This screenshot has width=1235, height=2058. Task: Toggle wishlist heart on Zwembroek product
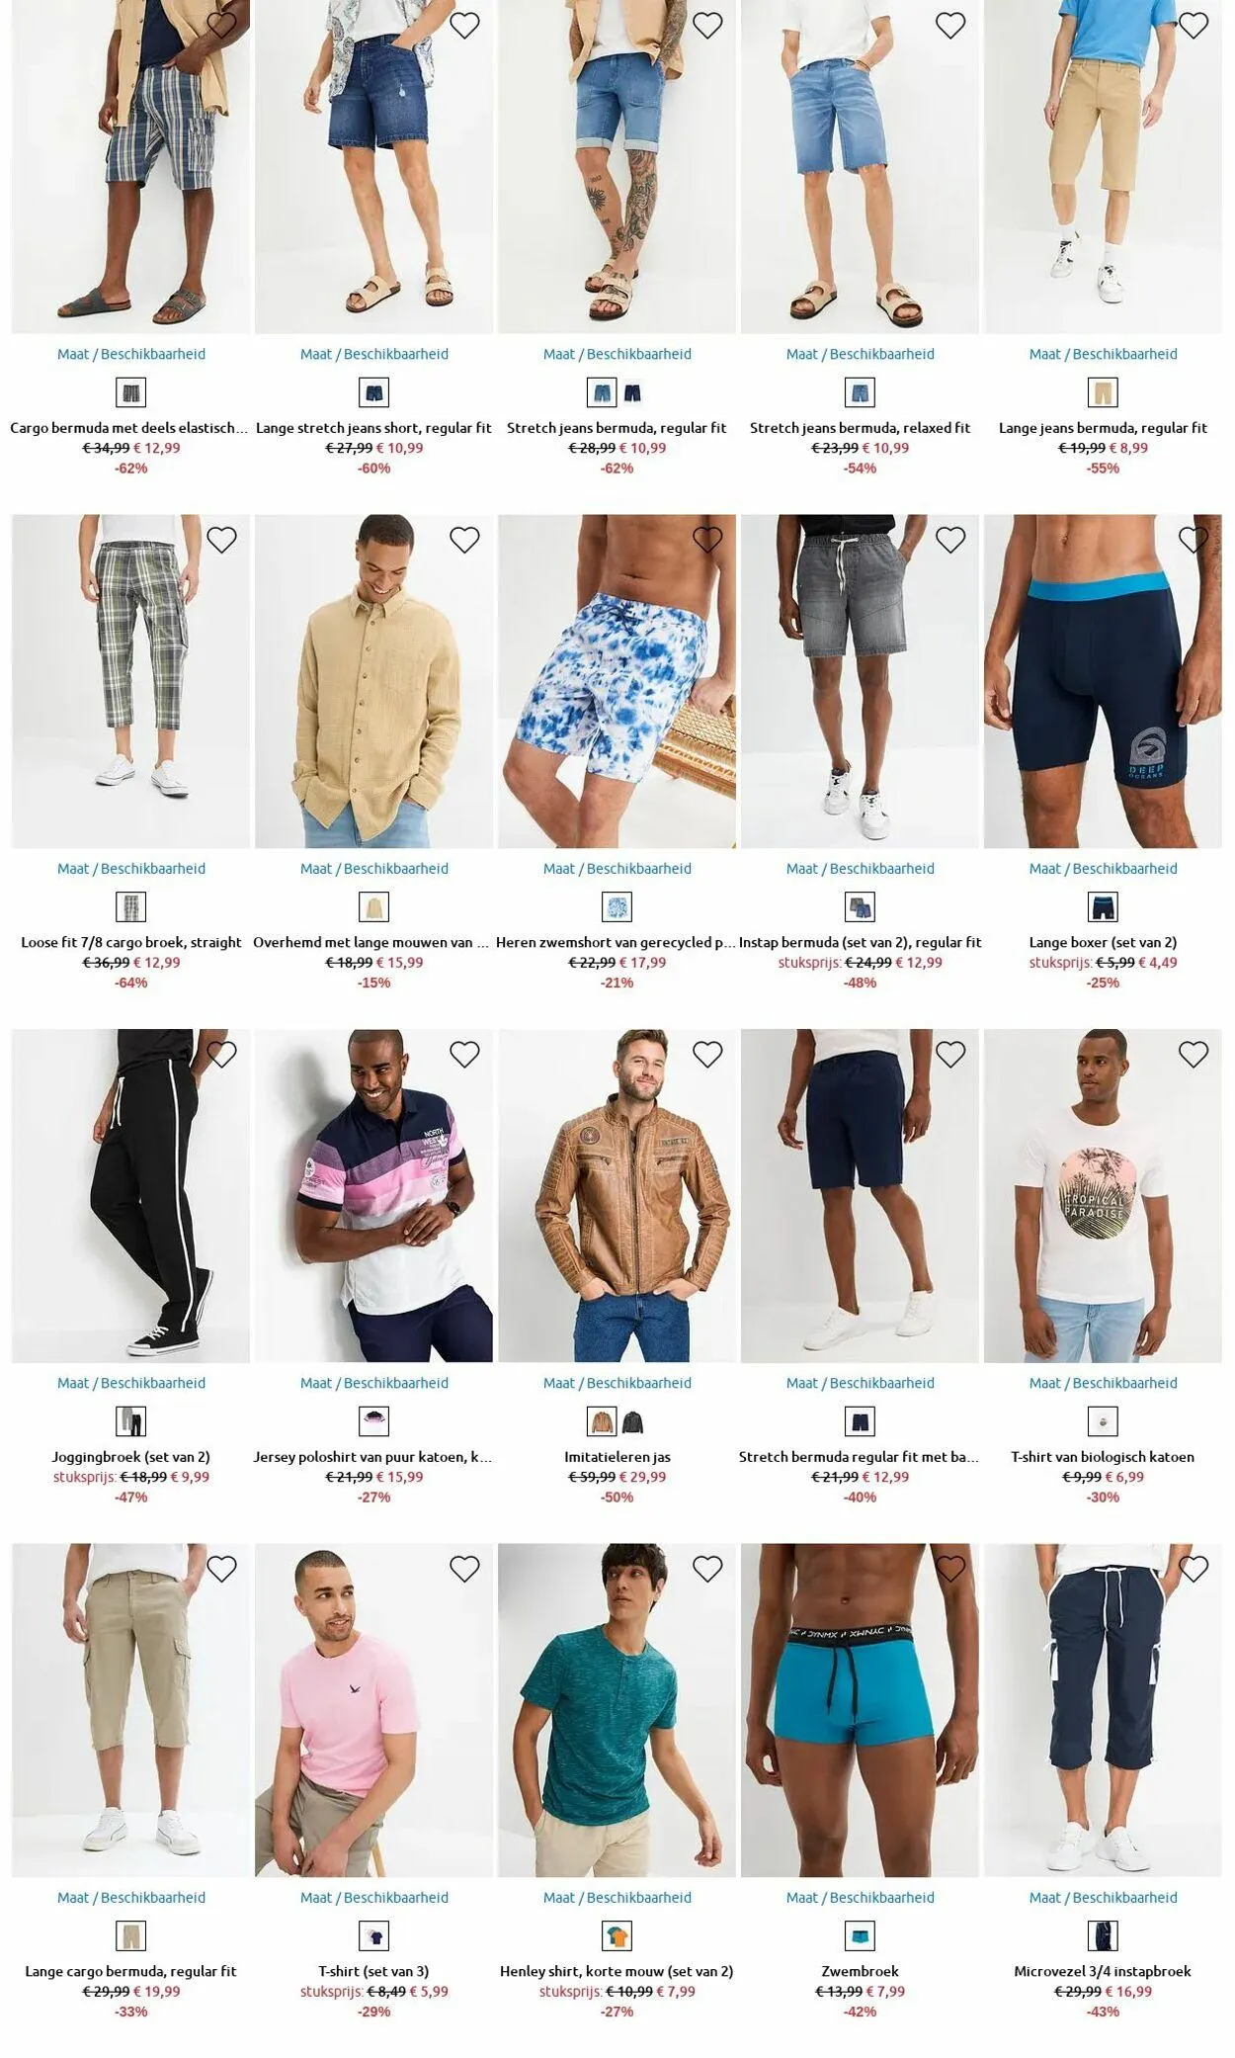pyautogui.click(x=950, y=1569)
